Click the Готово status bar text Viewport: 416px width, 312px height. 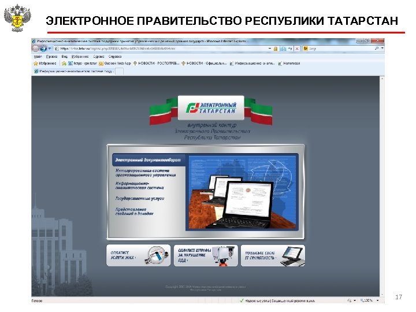point(37,300)
